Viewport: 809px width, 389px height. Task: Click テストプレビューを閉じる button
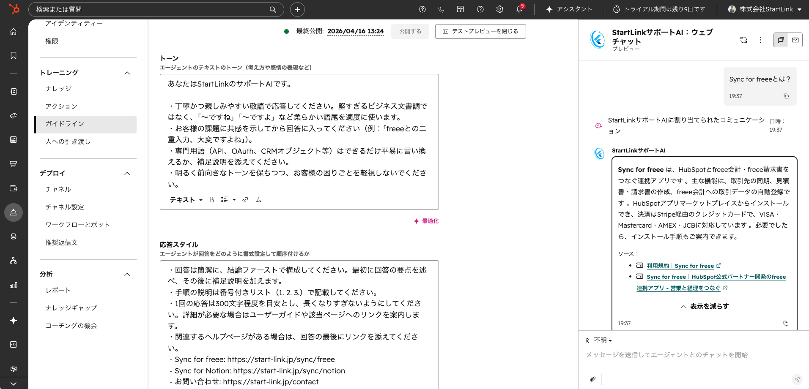click(480, 31)
